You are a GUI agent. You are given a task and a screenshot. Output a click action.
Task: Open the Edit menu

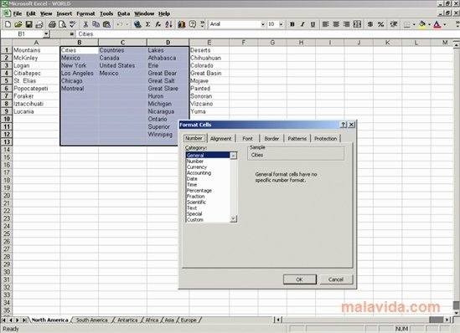point(31,13)
